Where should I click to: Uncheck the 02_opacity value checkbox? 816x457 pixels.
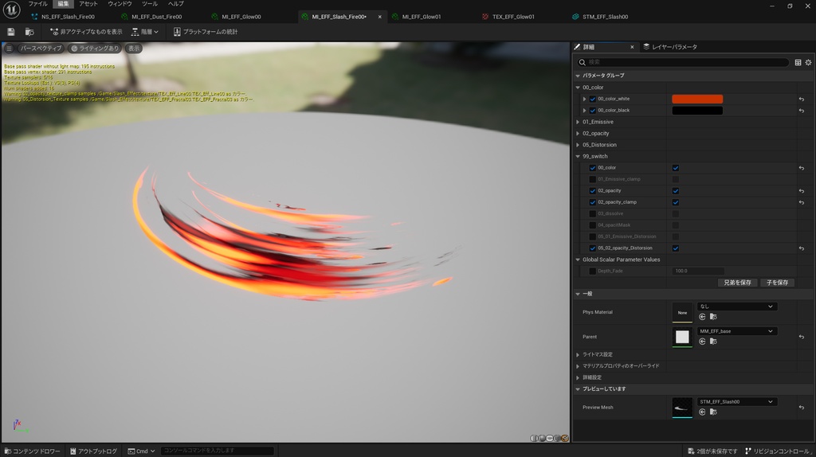(676, 191)
